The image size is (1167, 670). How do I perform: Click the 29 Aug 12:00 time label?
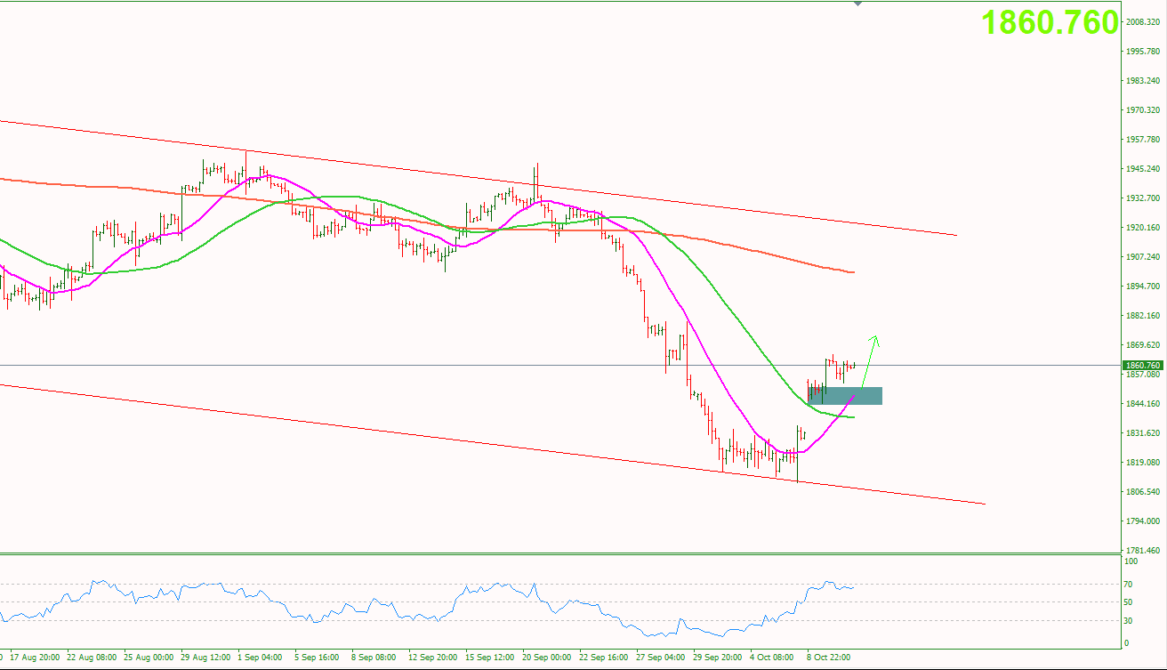(x=205, y=658)
